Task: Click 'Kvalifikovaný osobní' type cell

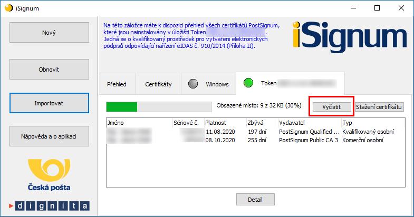Action: 368,132
